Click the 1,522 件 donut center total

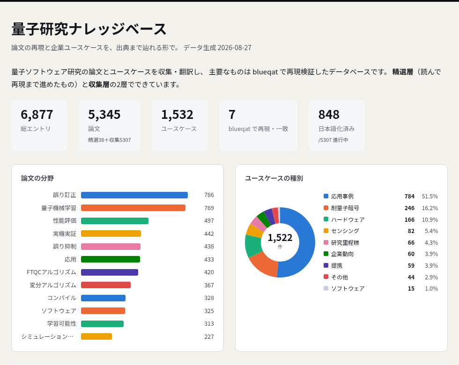[280, 241]
